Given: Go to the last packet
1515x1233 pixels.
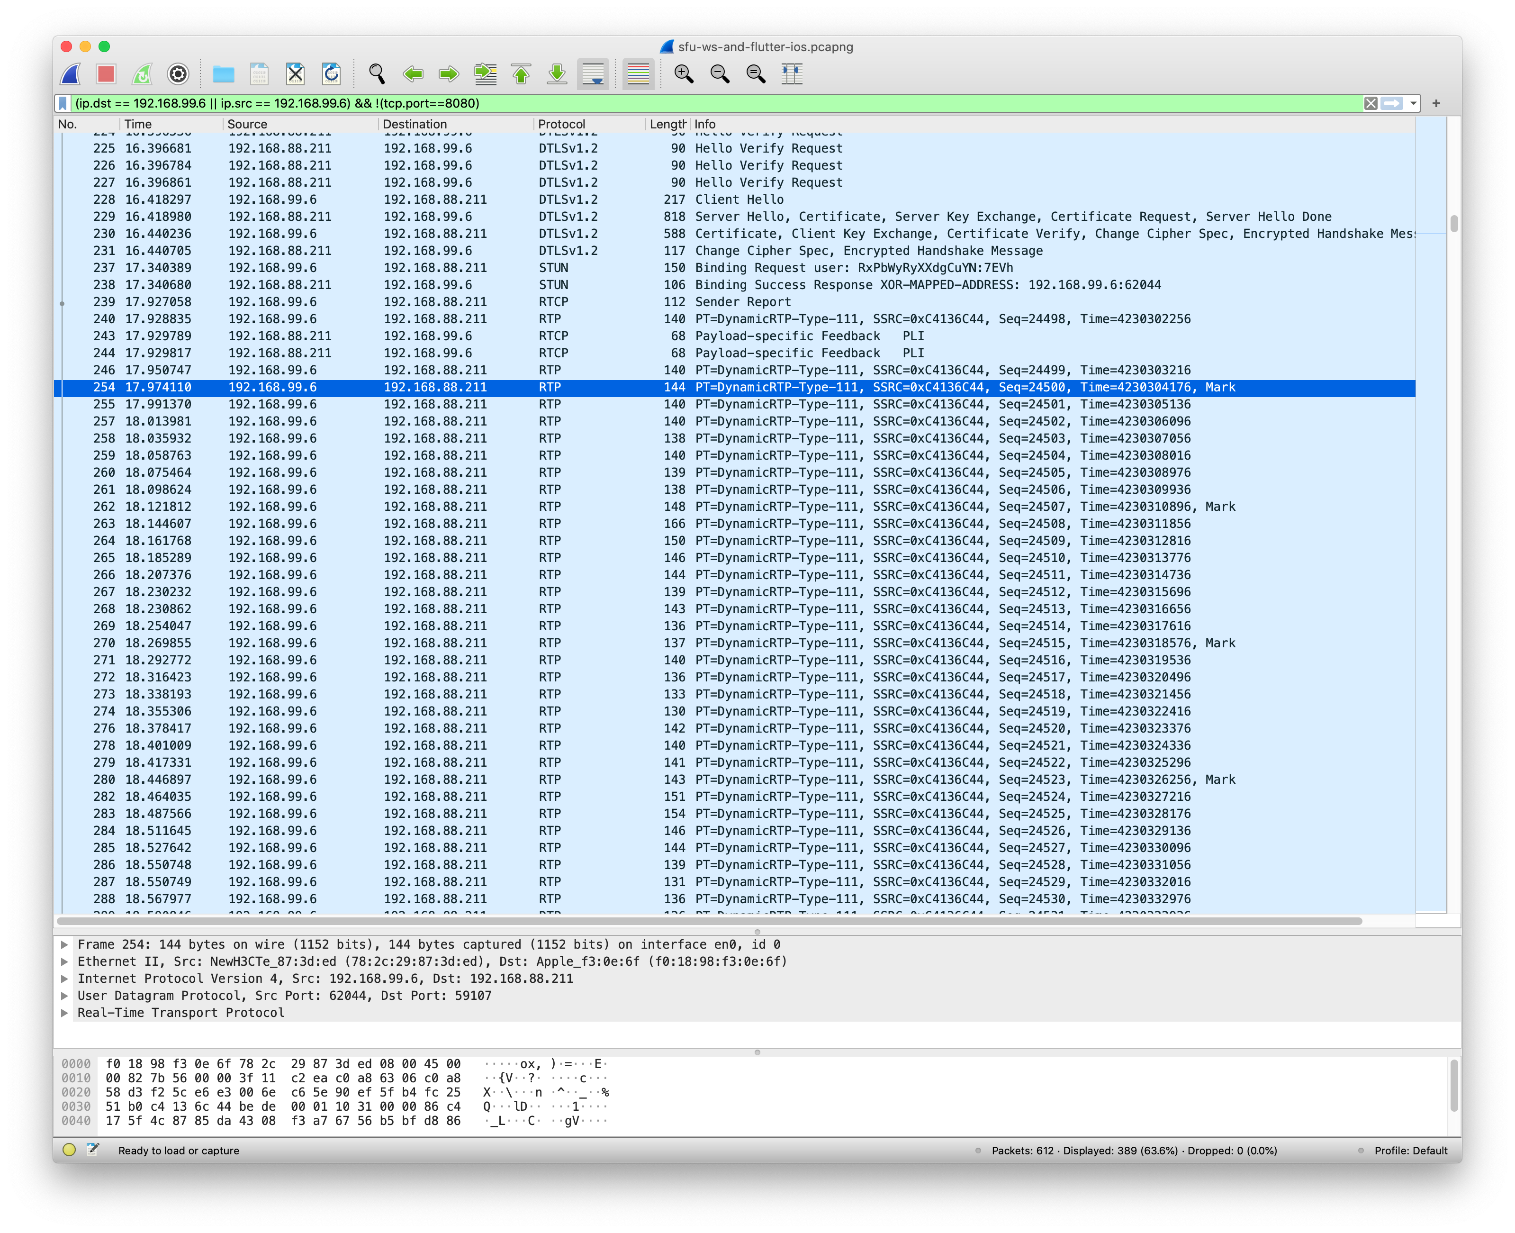Looking at the screenshot, I should [x=557, y=74].
